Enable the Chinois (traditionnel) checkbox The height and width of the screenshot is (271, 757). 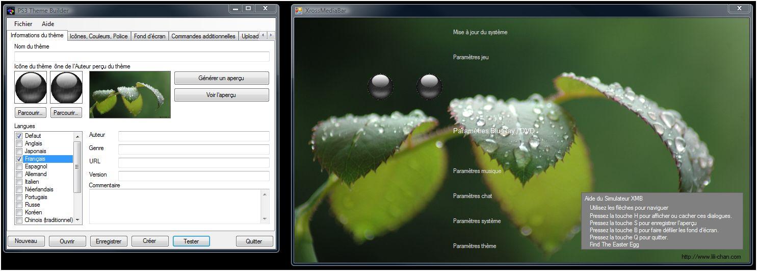tap(19, 220)
